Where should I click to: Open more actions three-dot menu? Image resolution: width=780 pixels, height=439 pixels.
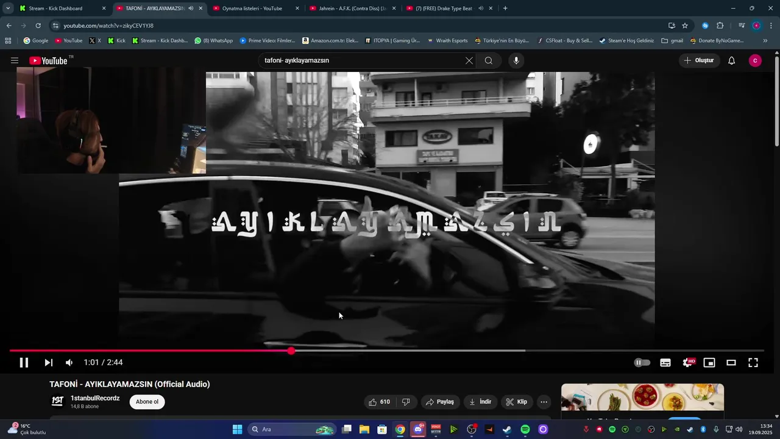544,402
